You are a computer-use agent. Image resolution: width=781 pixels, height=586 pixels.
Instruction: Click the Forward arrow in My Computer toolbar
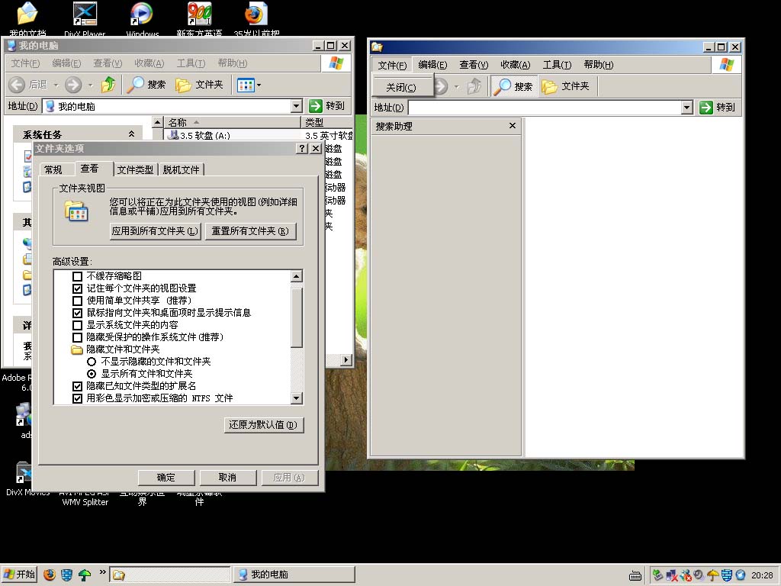click(73, 85)
